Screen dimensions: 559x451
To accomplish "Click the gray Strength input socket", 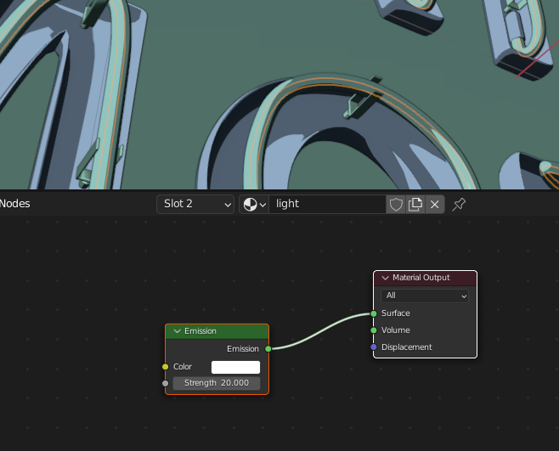I will click(165, 383).
